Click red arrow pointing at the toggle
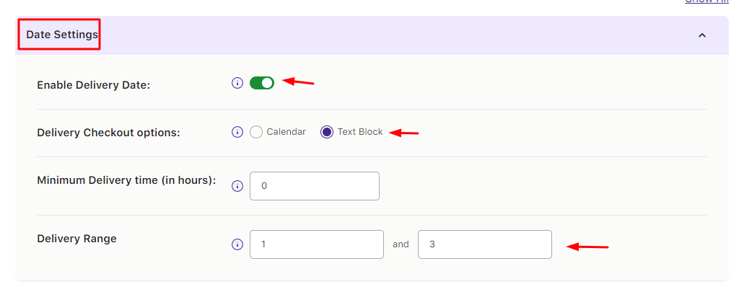The width and height of the screenshot is (739, 292). 298,81
